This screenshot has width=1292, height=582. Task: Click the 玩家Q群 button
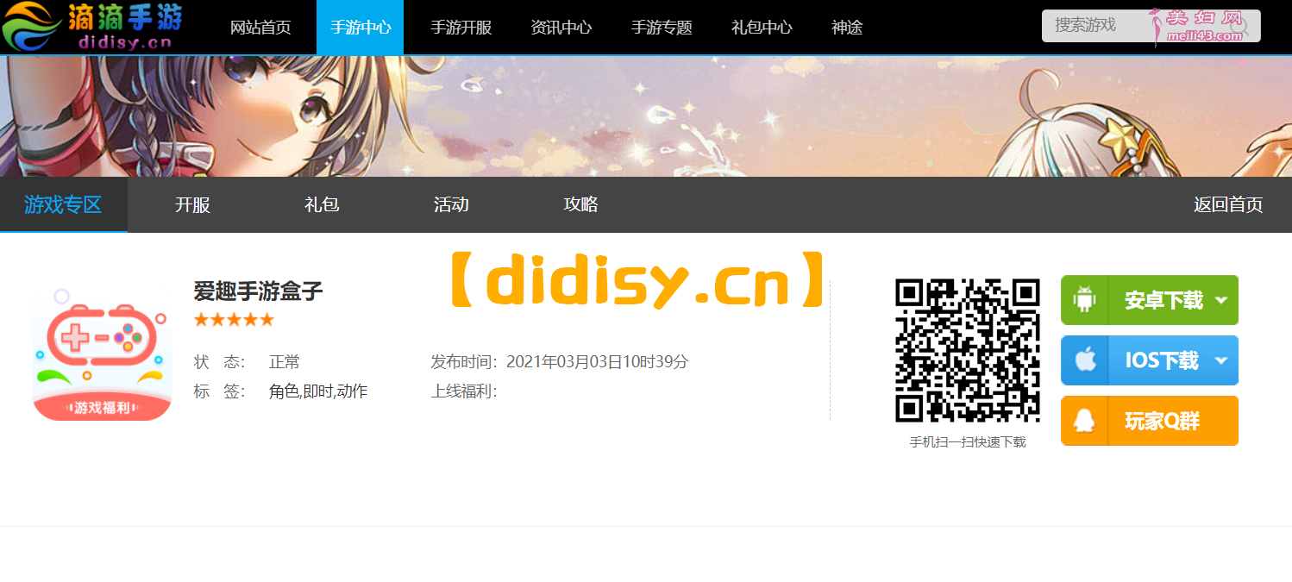[1149, 421]
